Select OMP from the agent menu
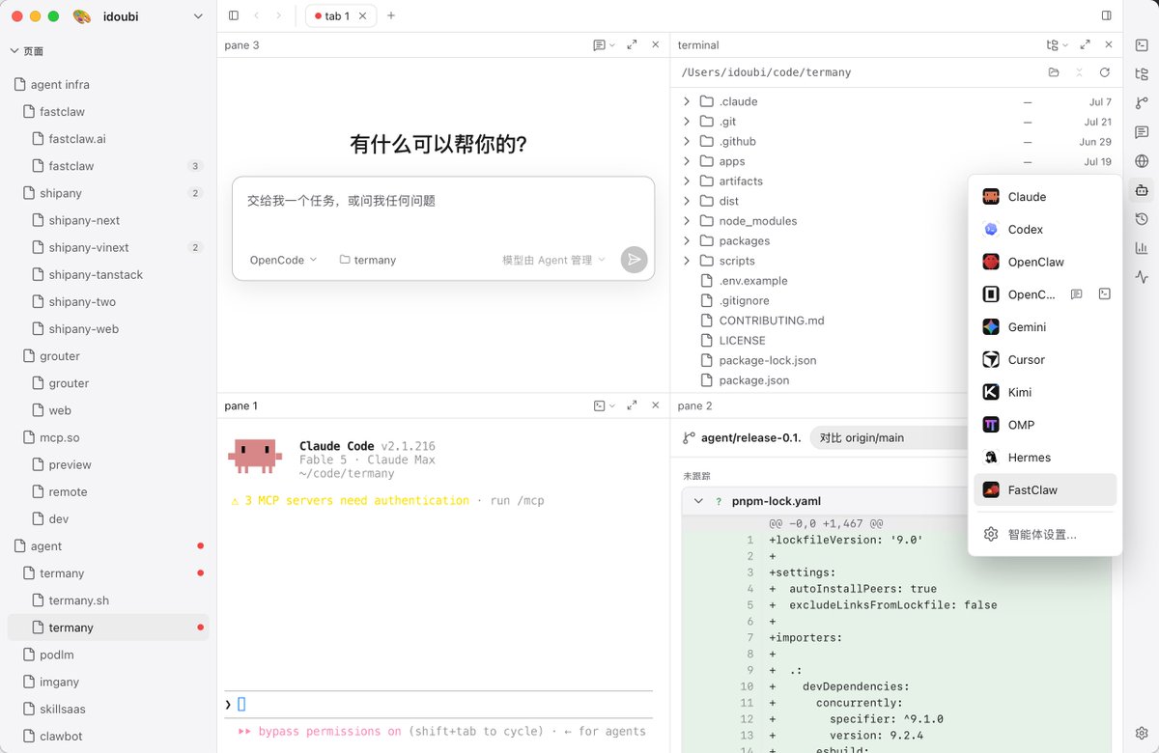1159x753 pixels. pos(1045,425)
